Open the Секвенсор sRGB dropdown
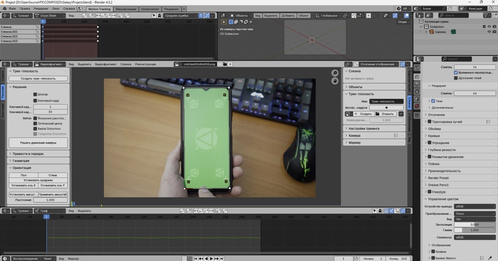This screenshot has width=498, height=261. 475,237
